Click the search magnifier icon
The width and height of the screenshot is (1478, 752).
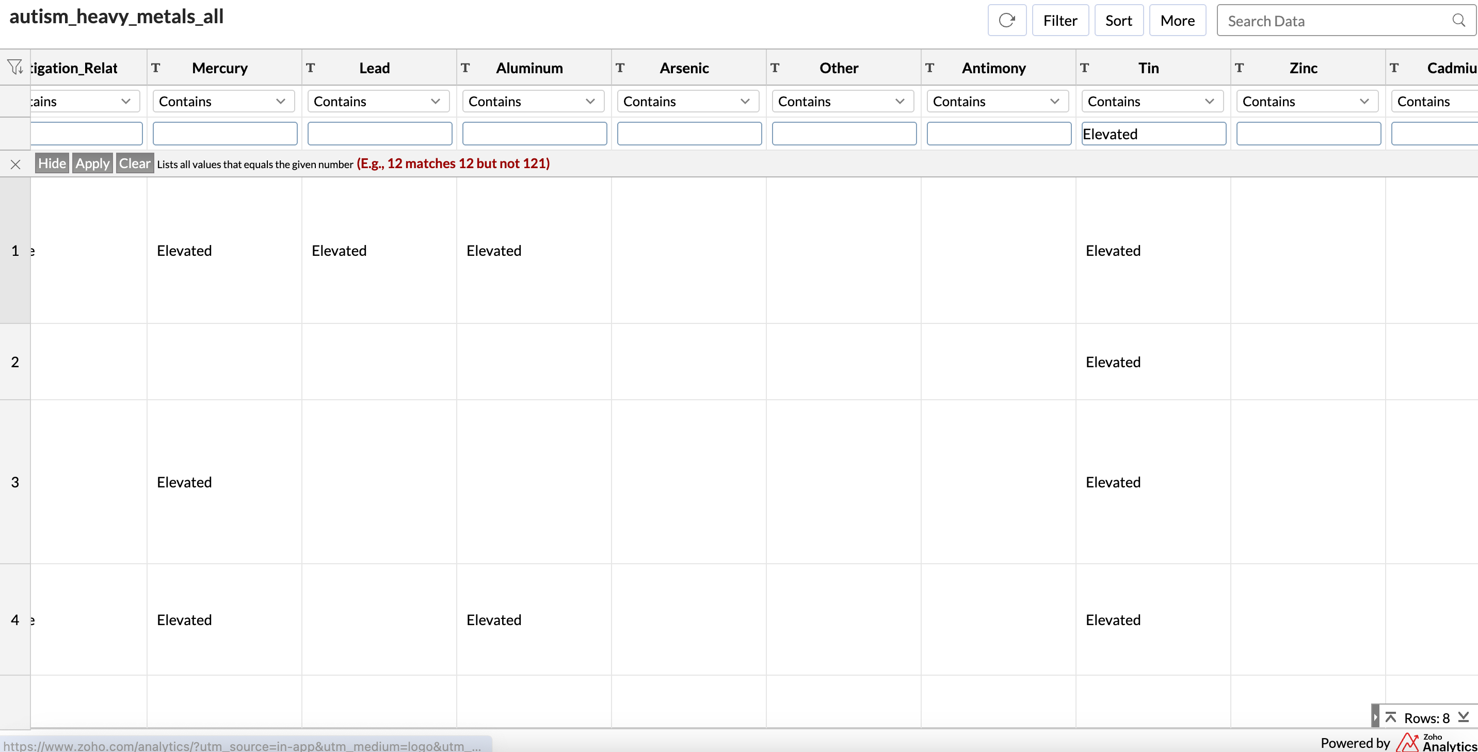click(1458, 21)
